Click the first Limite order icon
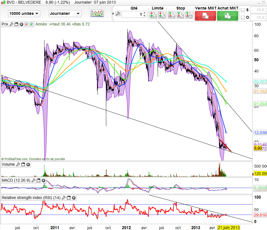The image size is (267, 230). click(153, 15)
